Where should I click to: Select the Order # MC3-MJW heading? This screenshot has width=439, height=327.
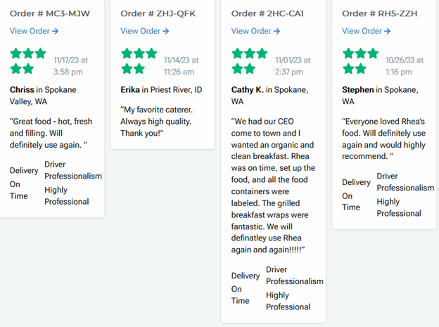click(x=49, y=13)
